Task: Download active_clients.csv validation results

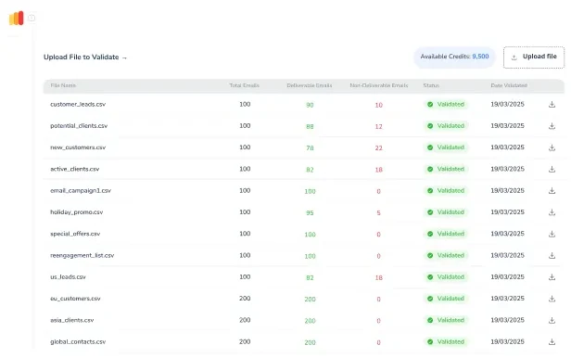Action: point(552,169)
